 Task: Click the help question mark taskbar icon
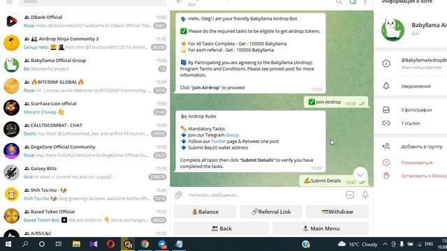pos(306,244)
